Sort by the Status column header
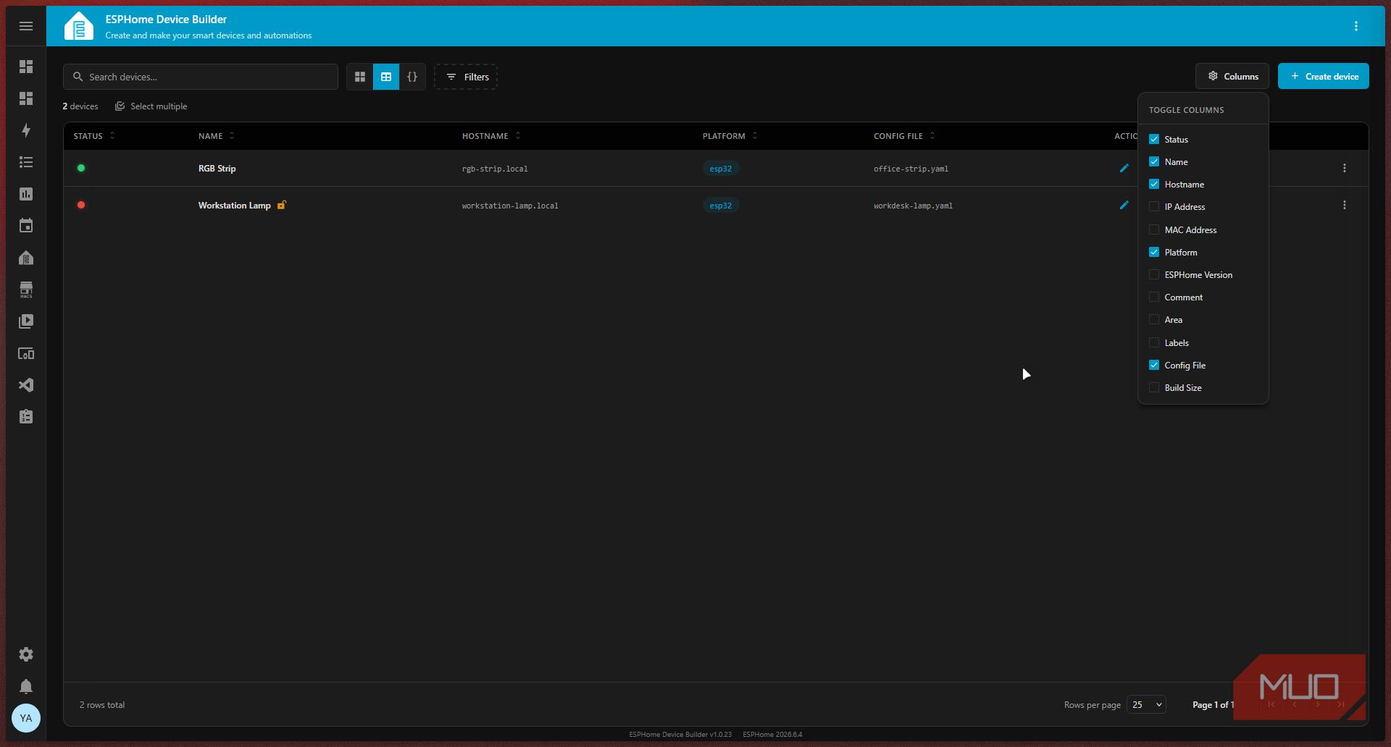 [x=93, y=136]
